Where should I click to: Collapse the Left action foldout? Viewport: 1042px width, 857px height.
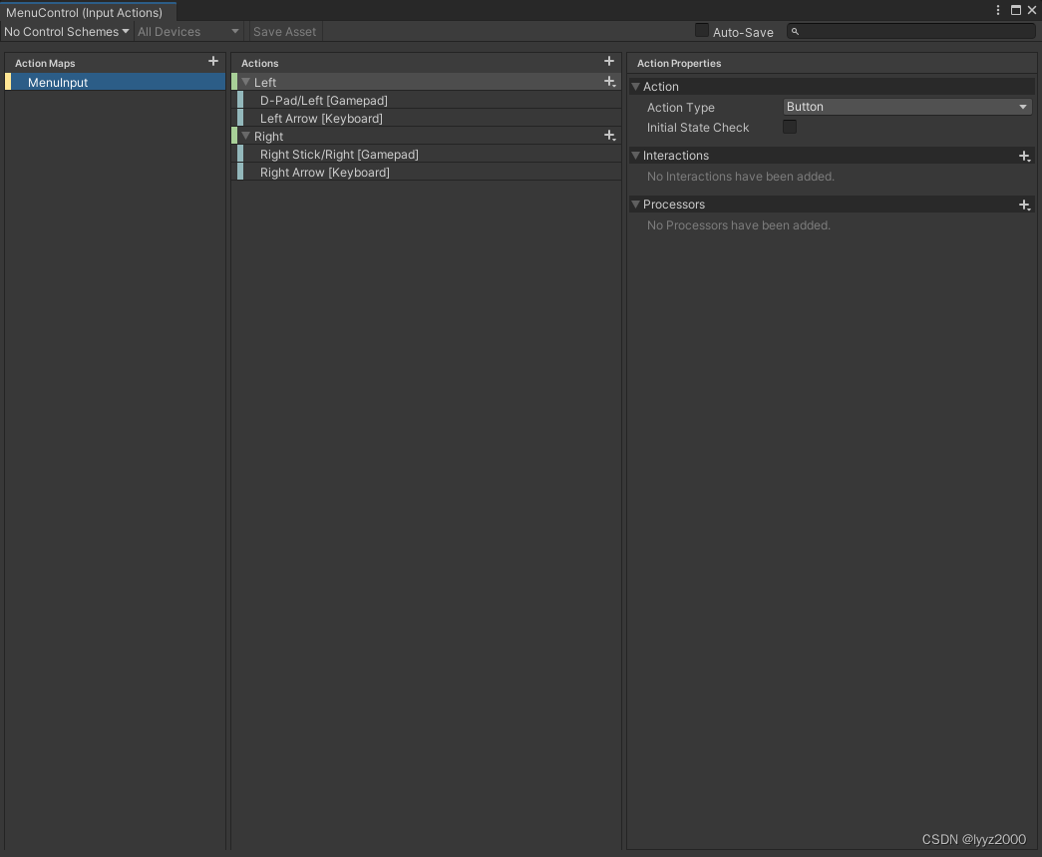(x=245, y=83)
